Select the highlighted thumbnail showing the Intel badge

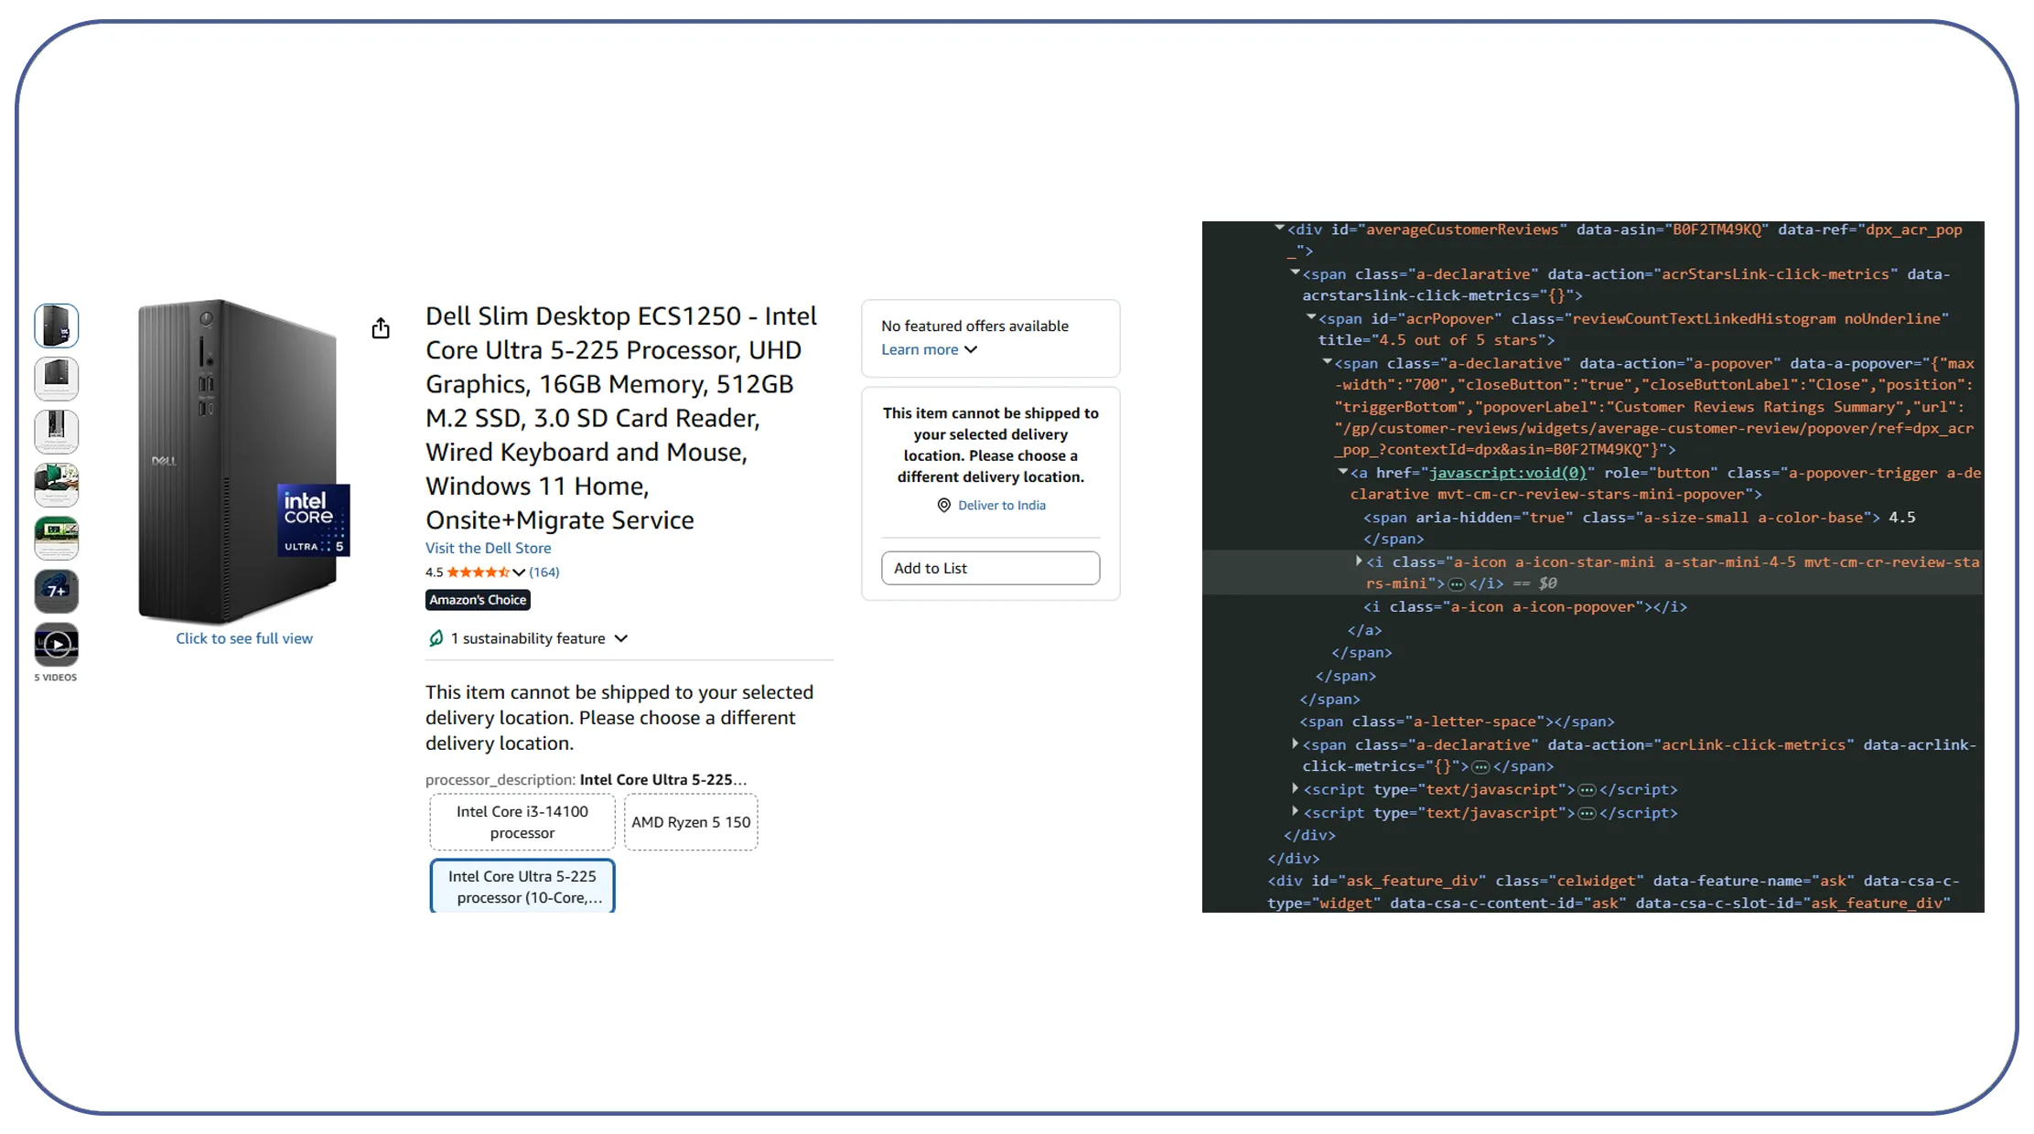click(57, 326)
